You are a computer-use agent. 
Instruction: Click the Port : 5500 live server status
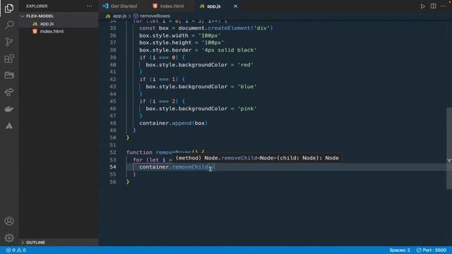pyautogui.click(x=432, y=250)
